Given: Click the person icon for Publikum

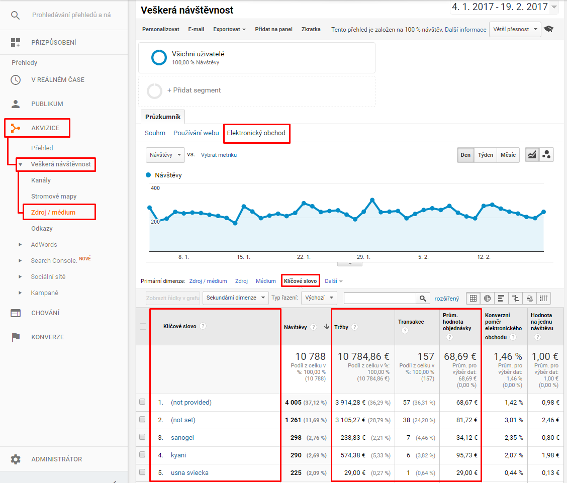Looking at the screenshot, I should point(16,104).
